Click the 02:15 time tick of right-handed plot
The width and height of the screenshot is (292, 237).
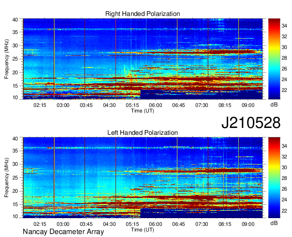coord(40,105)
